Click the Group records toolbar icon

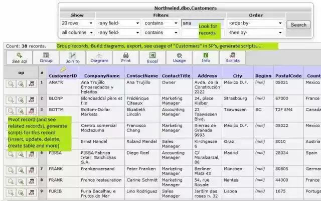pyautogui.click(x=46, y=57)
